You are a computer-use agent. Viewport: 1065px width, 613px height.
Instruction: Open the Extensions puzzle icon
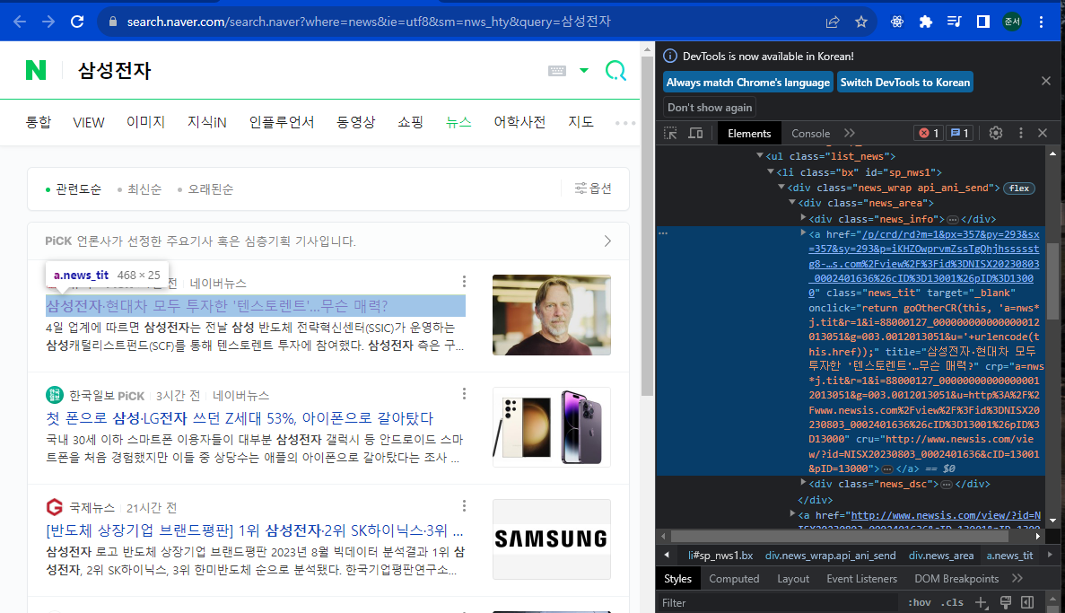pos(925,22)
